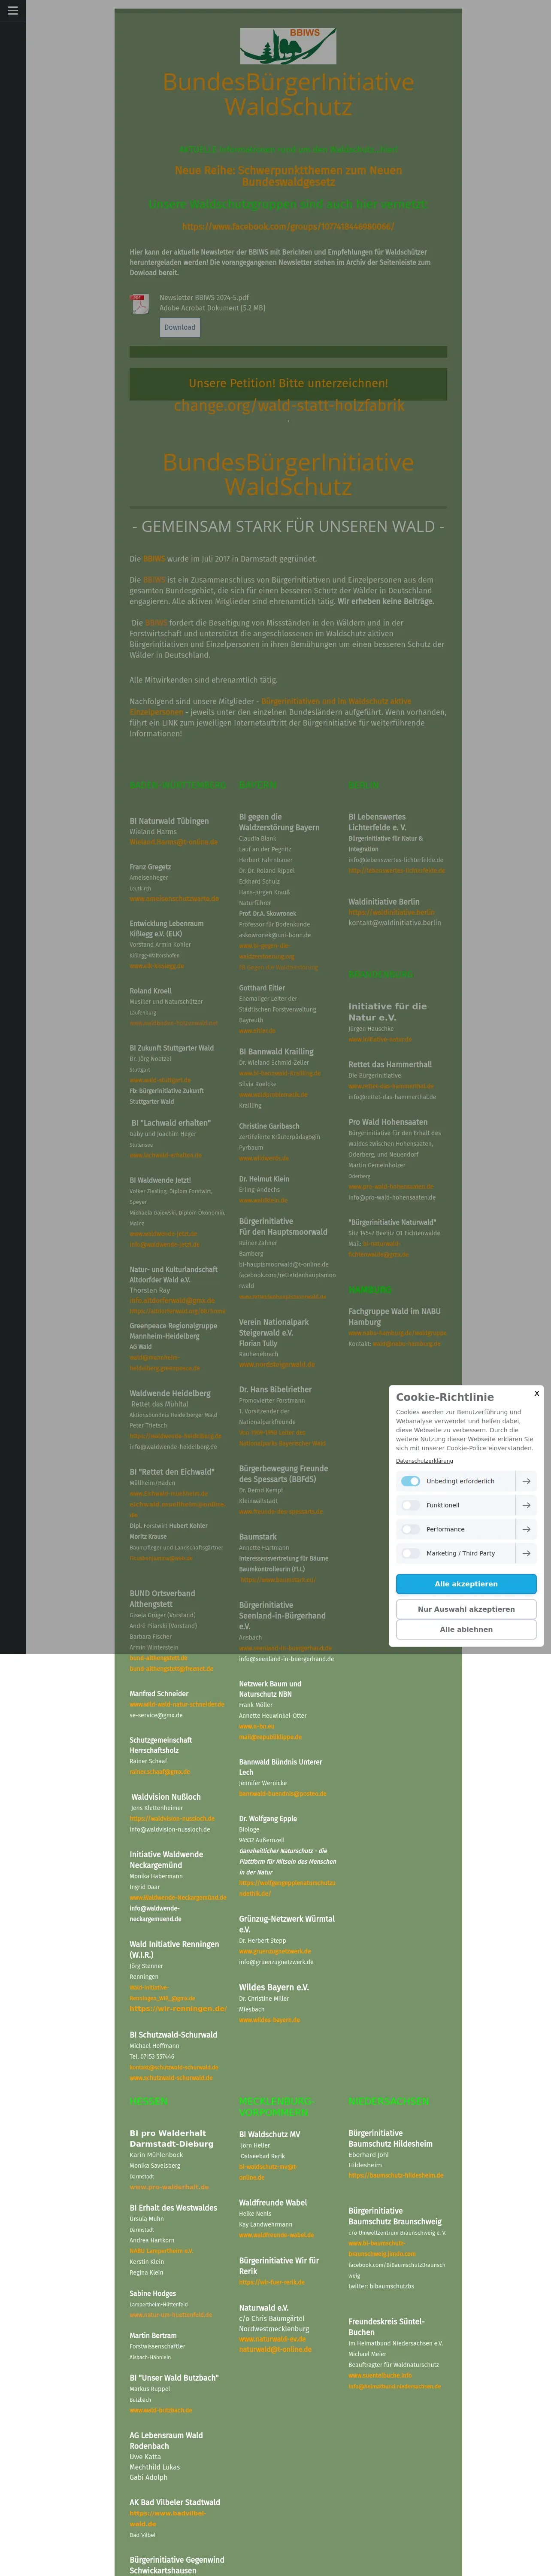The width and height of the screenshot is (551, 2576).
Task: Click Verein Nationalpark Steigerwald e.V. title
Action: pyautogui.click(x=274, y=1327)
